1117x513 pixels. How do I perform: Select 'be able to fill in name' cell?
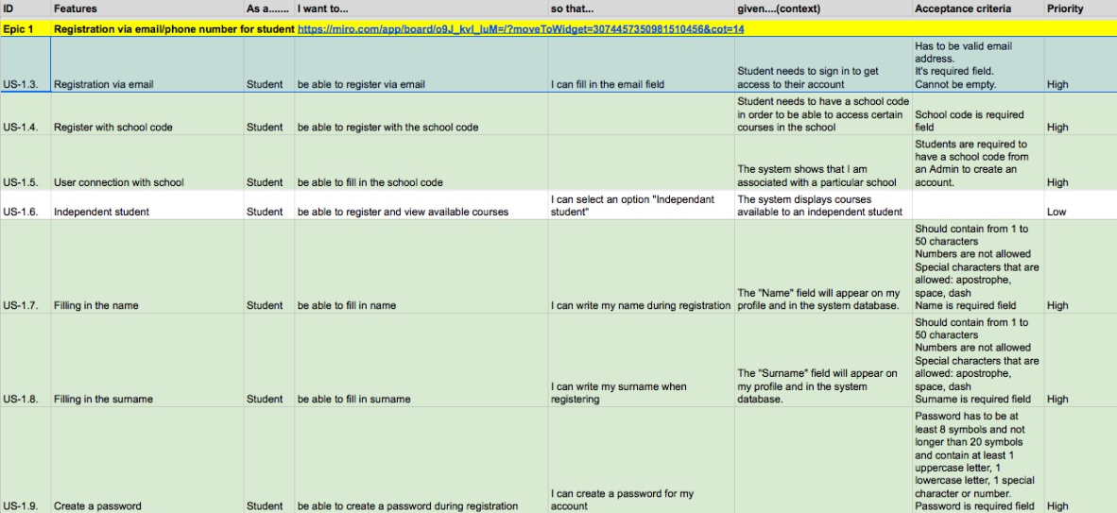click(x=421, y=266)
